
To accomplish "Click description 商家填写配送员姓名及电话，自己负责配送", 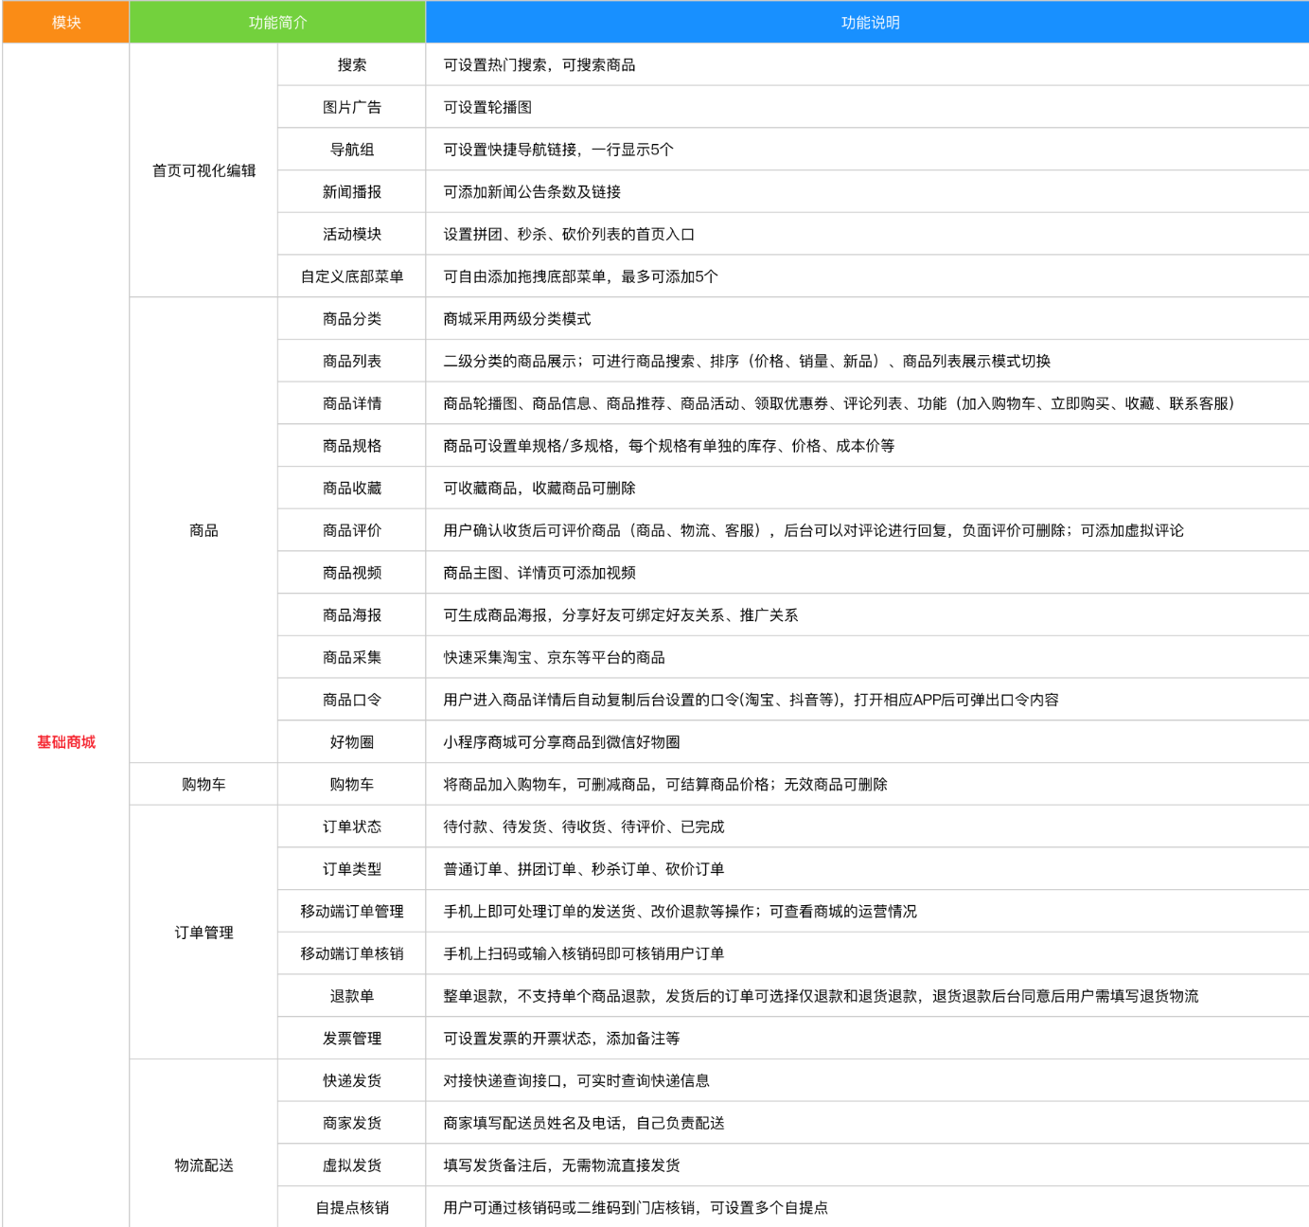I will (x=584, y=1123).
